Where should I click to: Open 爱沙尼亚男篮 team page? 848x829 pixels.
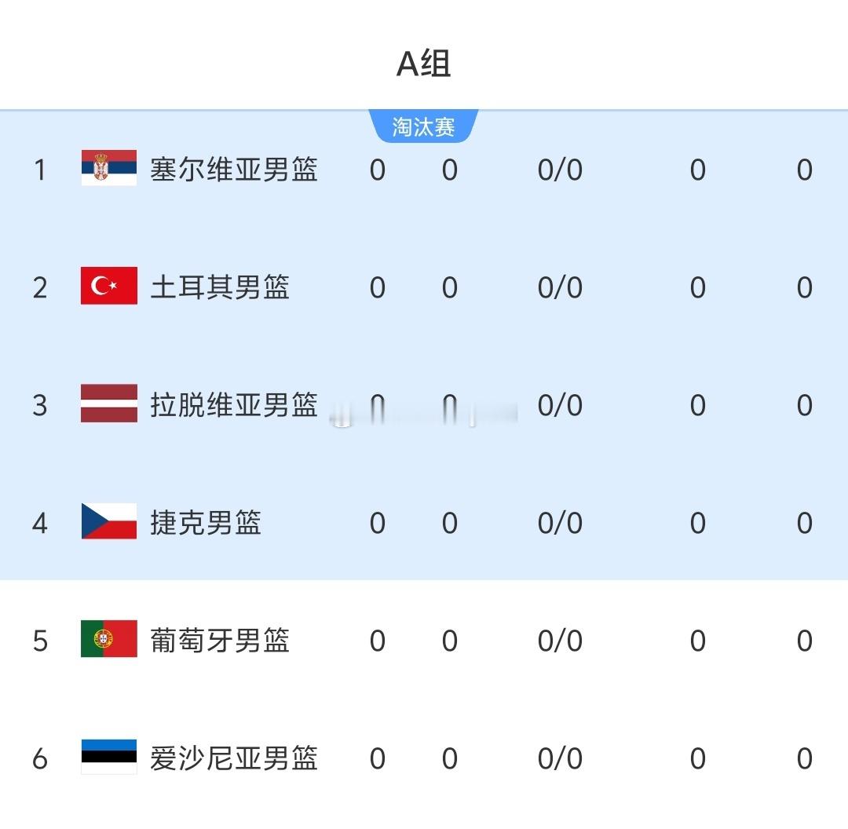[234, 758]
